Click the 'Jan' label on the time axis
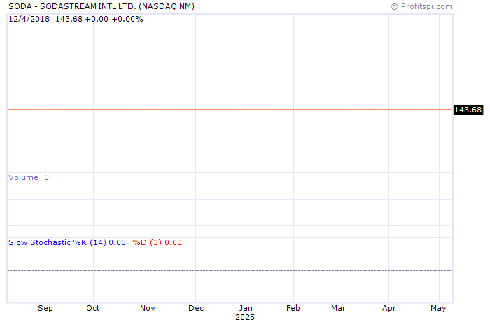 pos(246,308)
